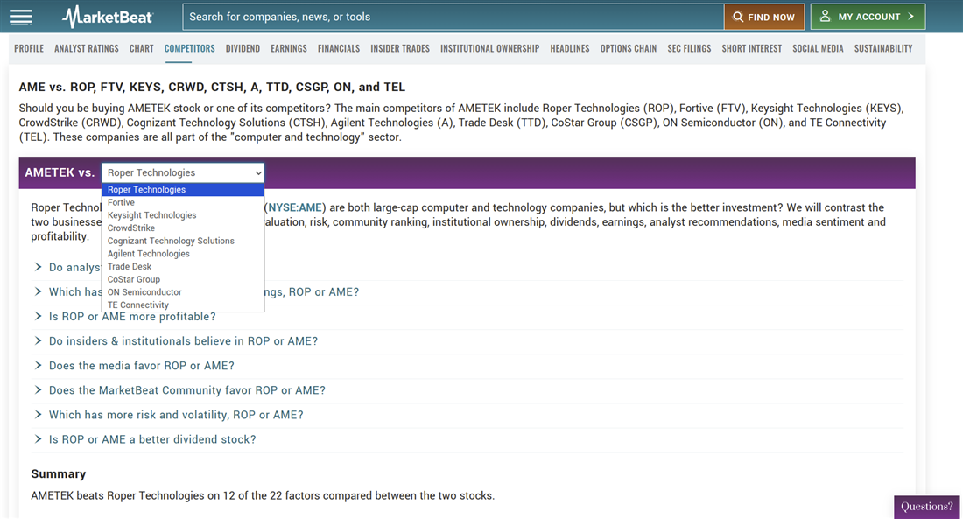Expand 'Is ROP or AME more profitable?'

tap(132, 317)
